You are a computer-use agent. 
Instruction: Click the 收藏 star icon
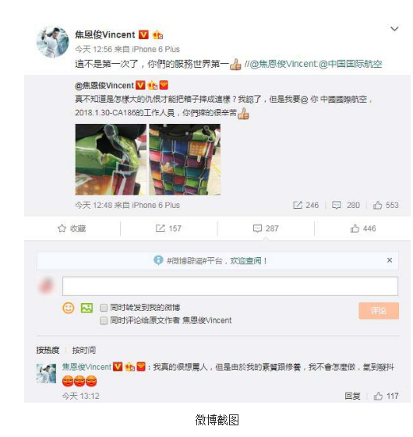[62, 228]
